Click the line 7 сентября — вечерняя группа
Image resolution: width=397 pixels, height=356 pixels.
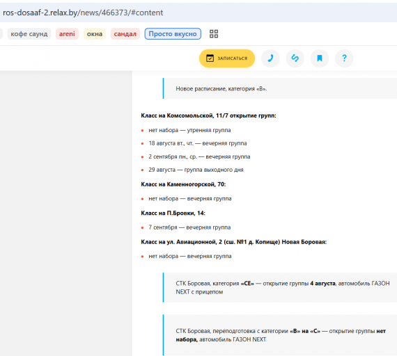click(189, 227)
